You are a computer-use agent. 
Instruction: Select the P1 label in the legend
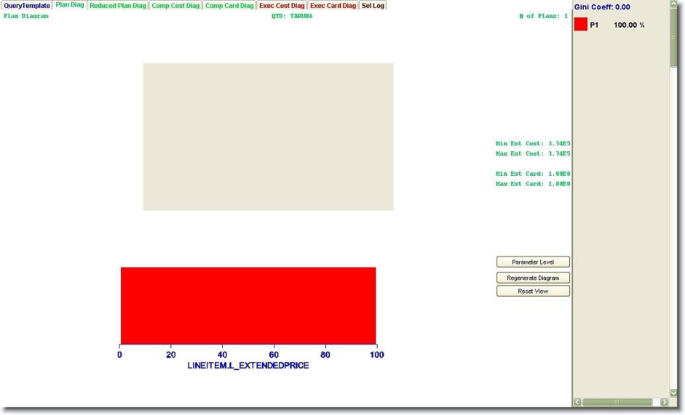click(x=594, y=25)
